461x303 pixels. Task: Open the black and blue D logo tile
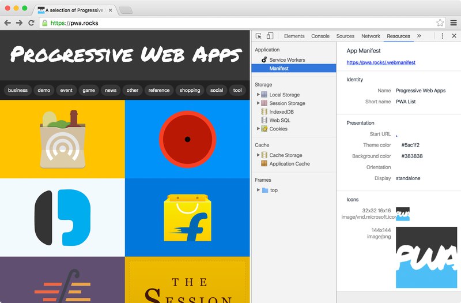coord(62,218)
